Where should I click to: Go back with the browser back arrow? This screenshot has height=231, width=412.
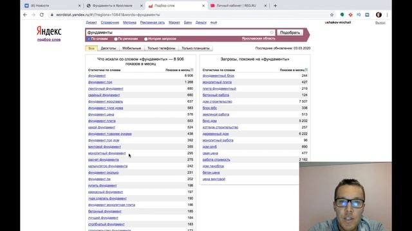pyautogui.click(x=25, y=15)
